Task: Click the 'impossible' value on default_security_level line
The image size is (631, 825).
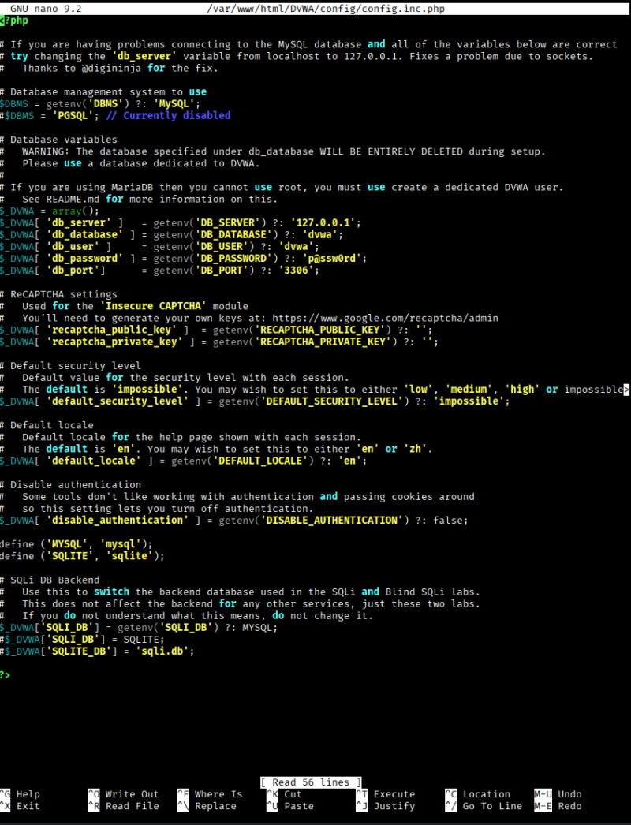Action: pos(469,401)
